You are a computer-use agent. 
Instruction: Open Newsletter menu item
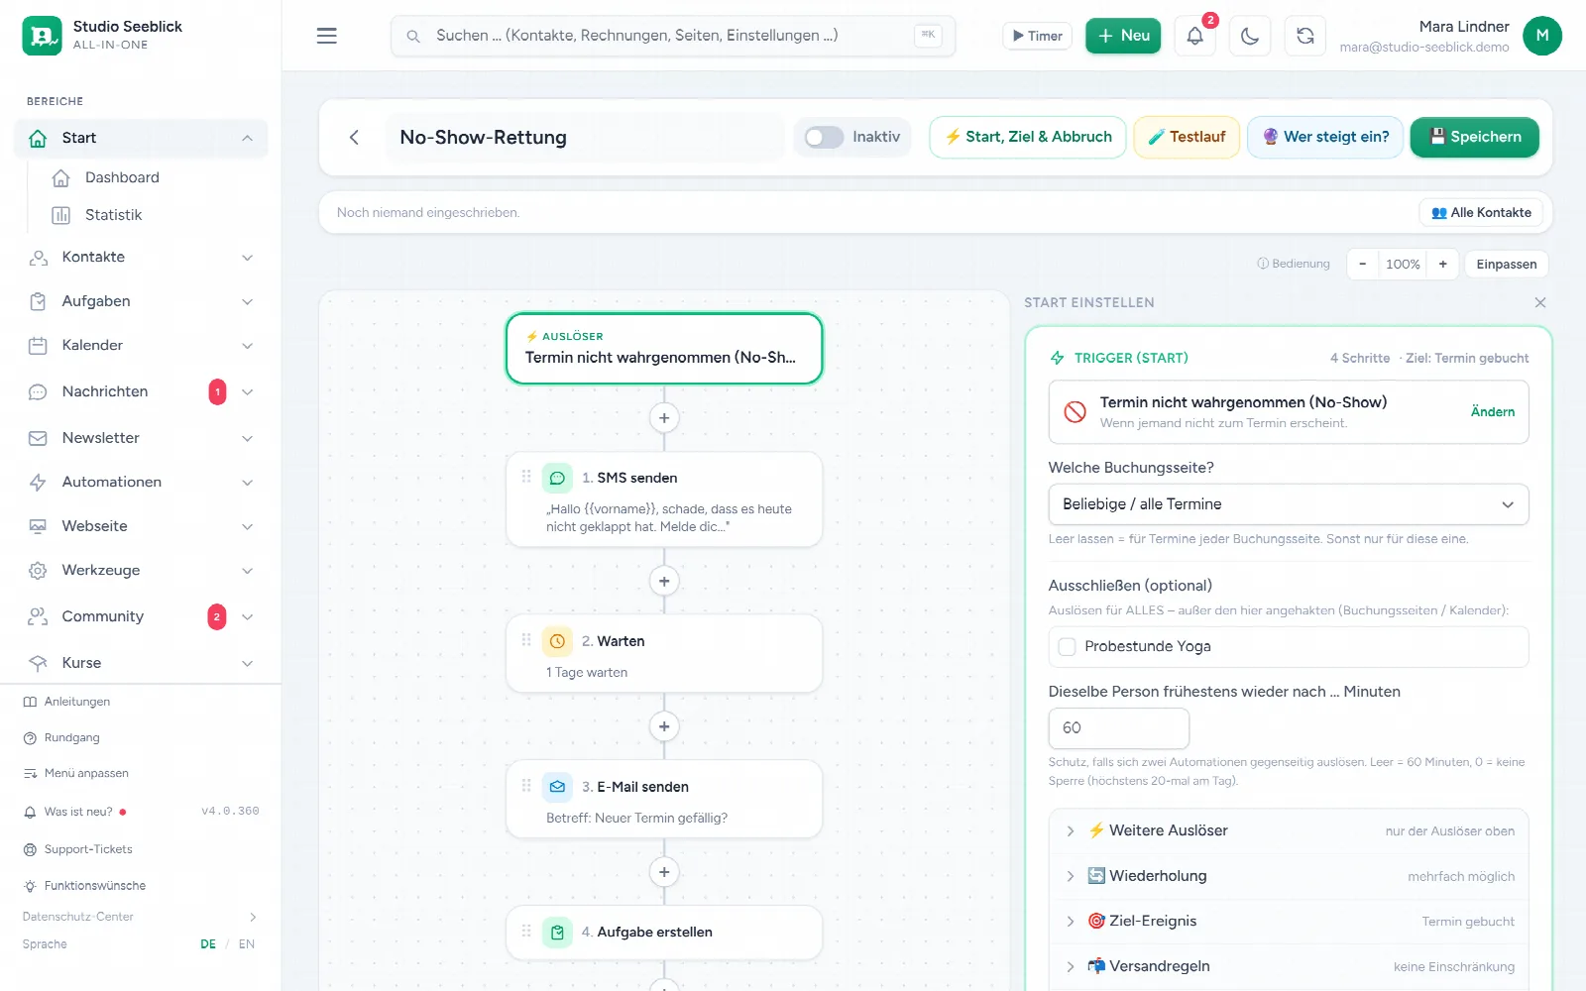(x=141, y=438)
